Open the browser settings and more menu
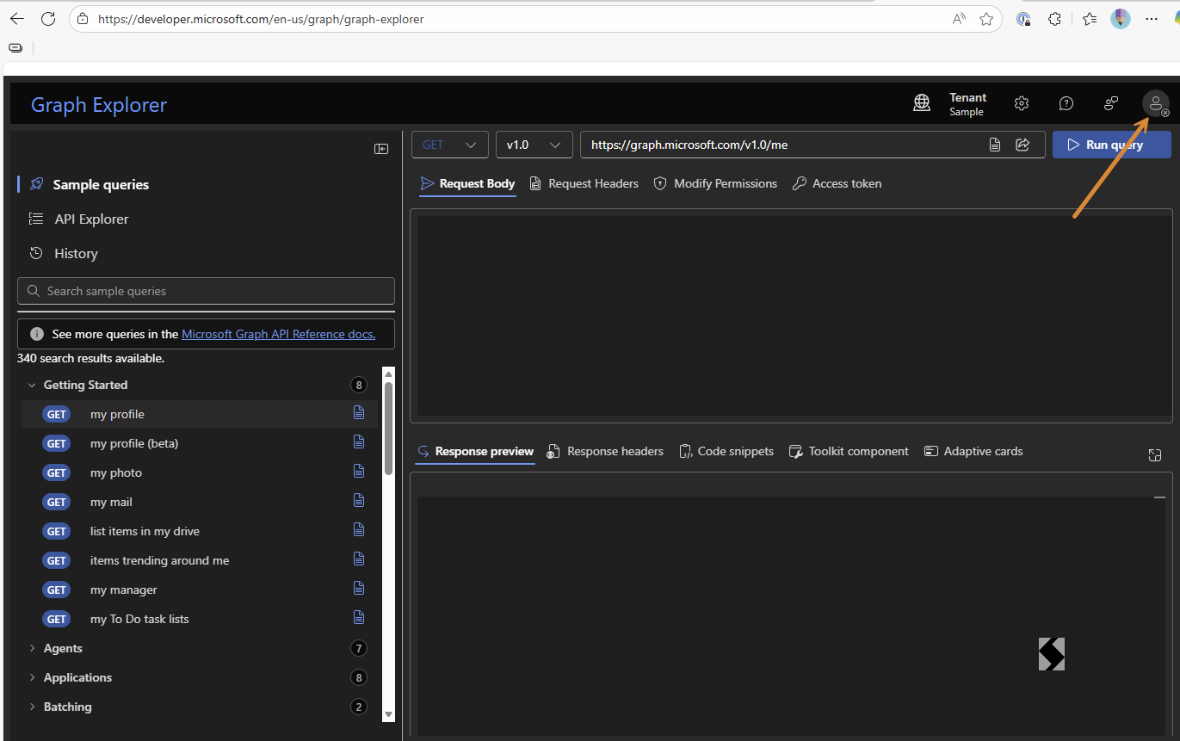The image size is (1180, 741). [x=1152, y=19]
